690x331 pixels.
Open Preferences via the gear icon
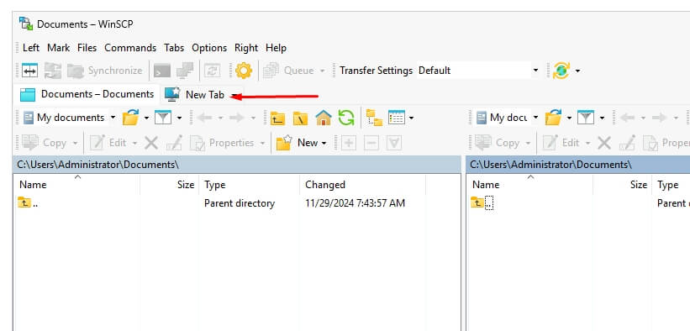point(244,71)
